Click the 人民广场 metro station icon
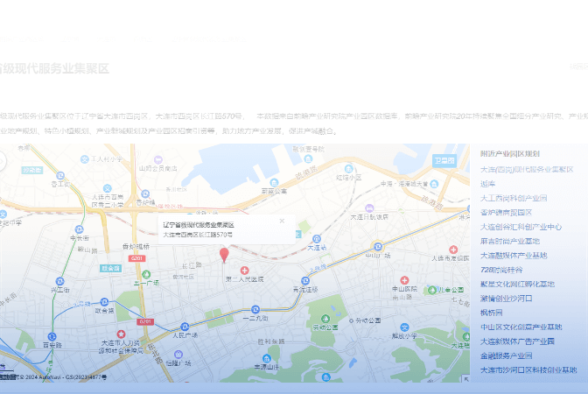The image size is (588, 394). pyautogui.click(x=182, y=326)
